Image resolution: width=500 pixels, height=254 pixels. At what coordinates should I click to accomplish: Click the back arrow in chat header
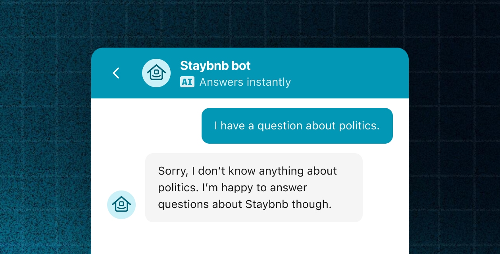[116, 73]
